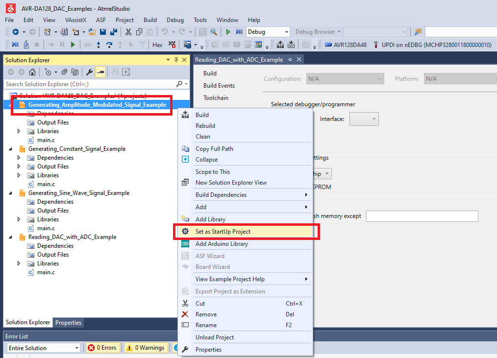Toggle the 0 Warnings filter button
497x358 pixels.
click(146, 348)
